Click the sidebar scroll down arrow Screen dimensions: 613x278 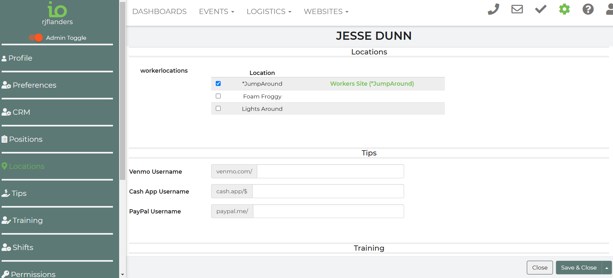point(123,275)
